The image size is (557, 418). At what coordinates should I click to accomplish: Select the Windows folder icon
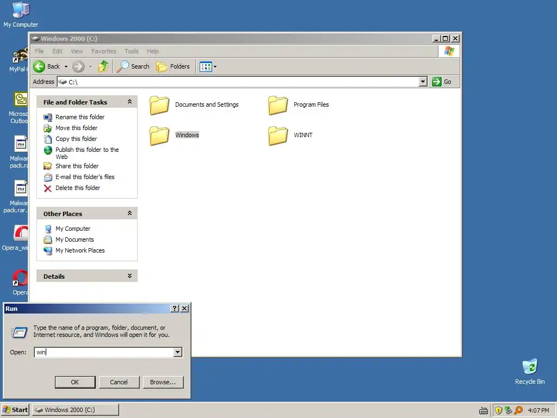click(x=159, y=136)
